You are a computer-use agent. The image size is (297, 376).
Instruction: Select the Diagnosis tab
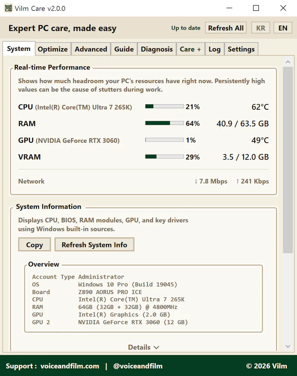(x=157, y=49)
